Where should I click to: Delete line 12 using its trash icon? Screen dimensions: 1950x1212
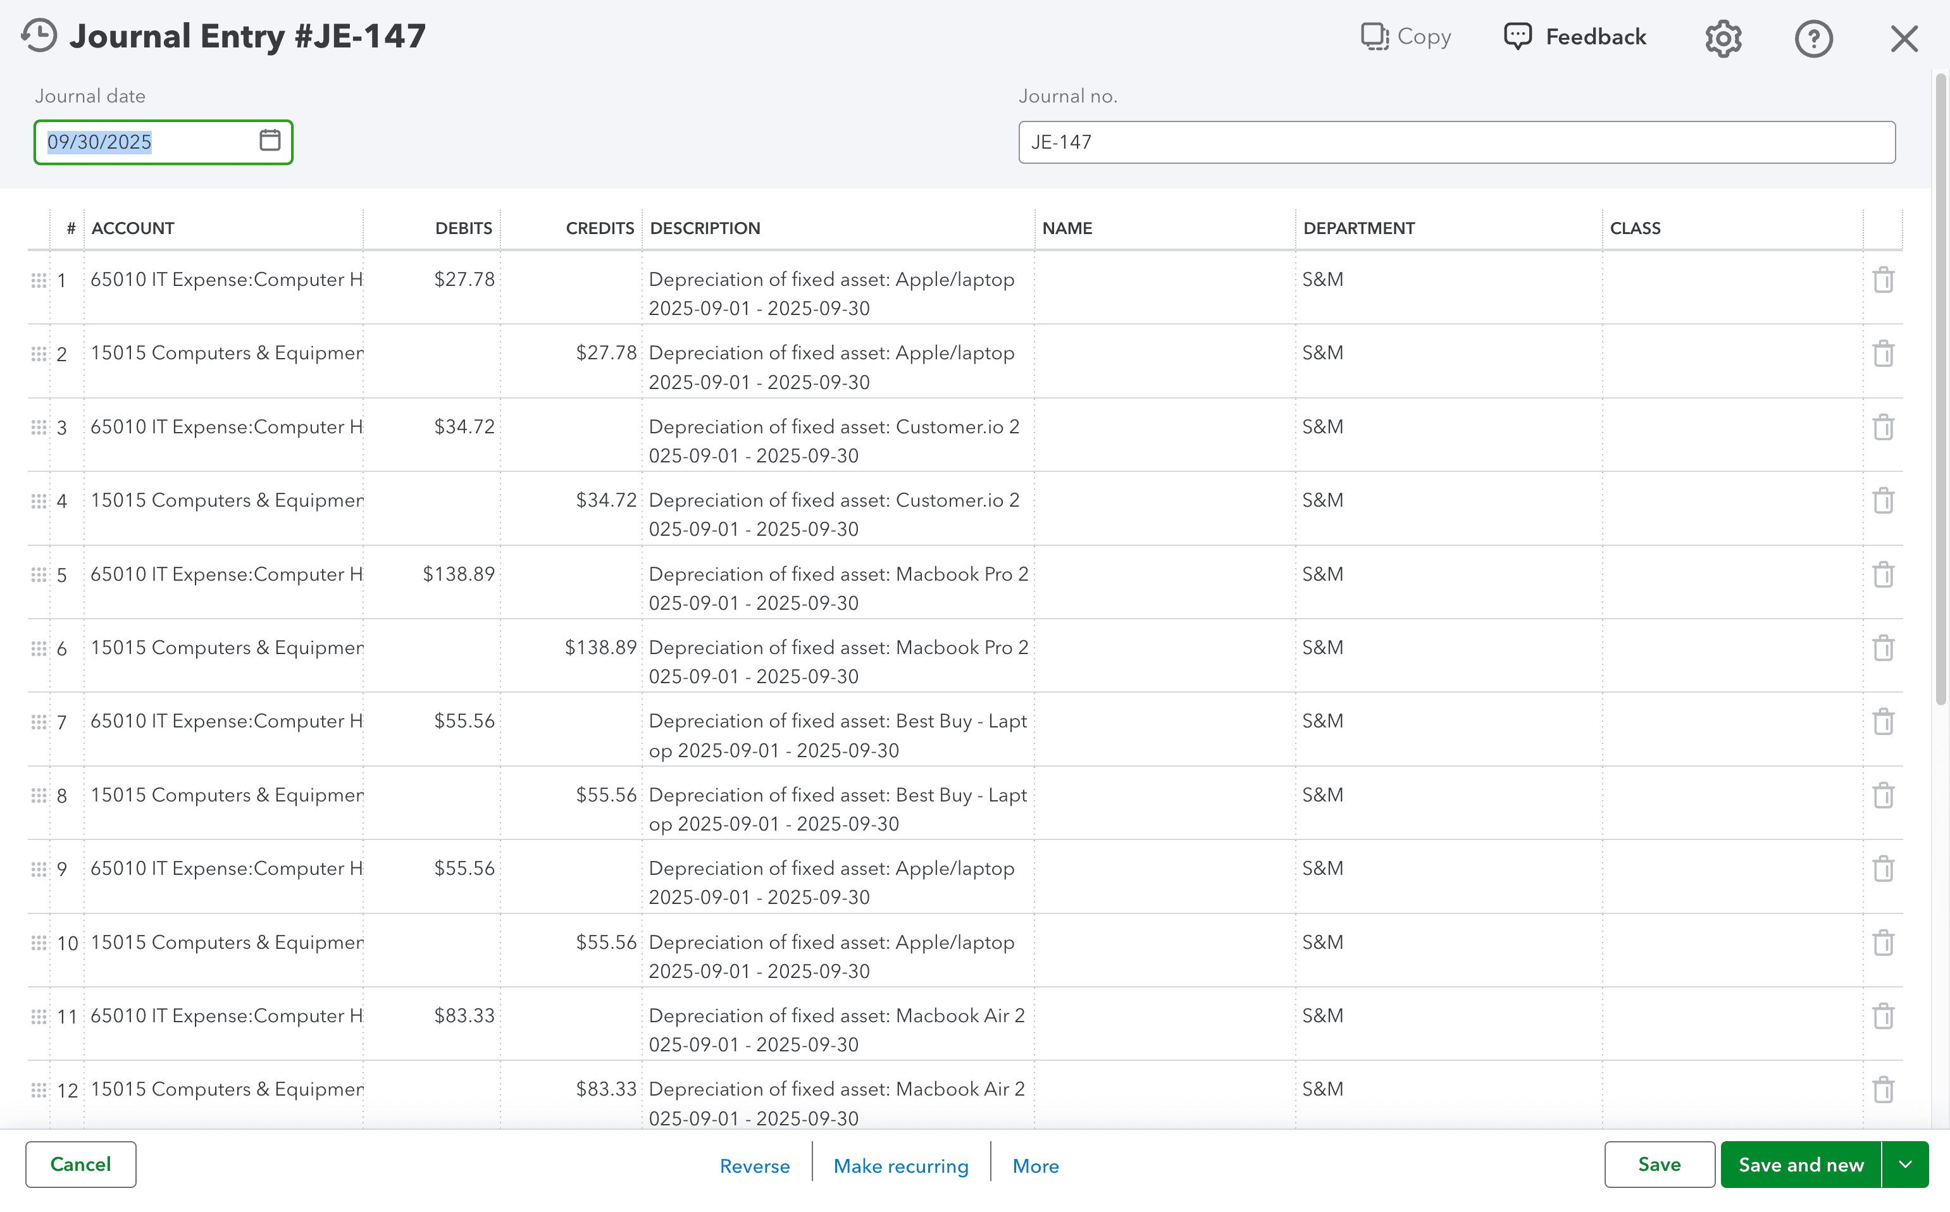[x=1884, y=1089]
